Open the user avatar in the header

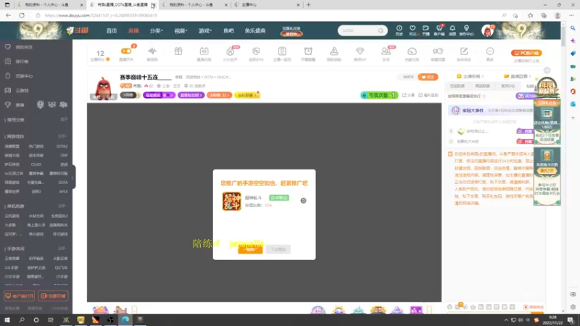coord(487,30)
